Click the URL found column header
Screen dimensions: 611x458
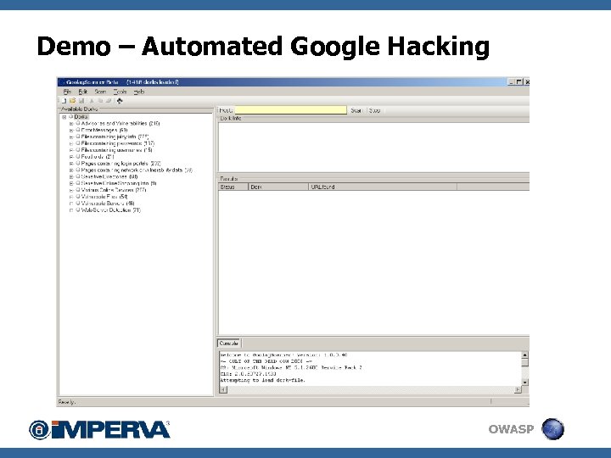point(383,187)
